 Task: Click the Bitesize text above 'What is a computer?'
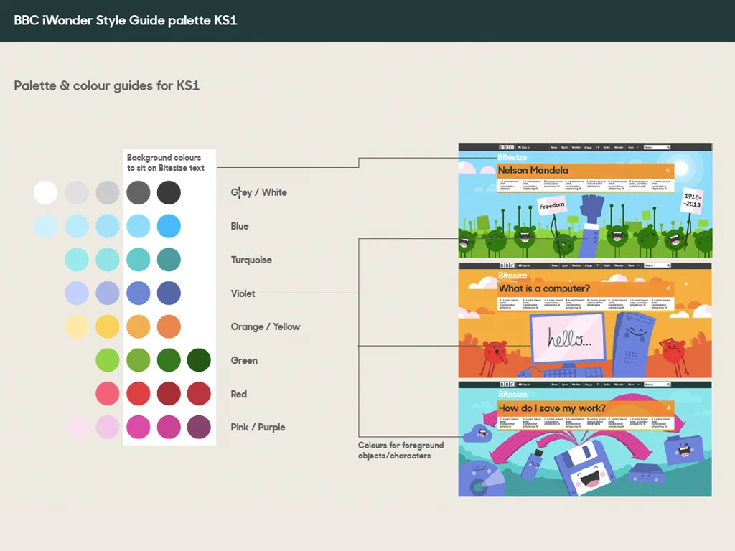click(x=512, y=275)
